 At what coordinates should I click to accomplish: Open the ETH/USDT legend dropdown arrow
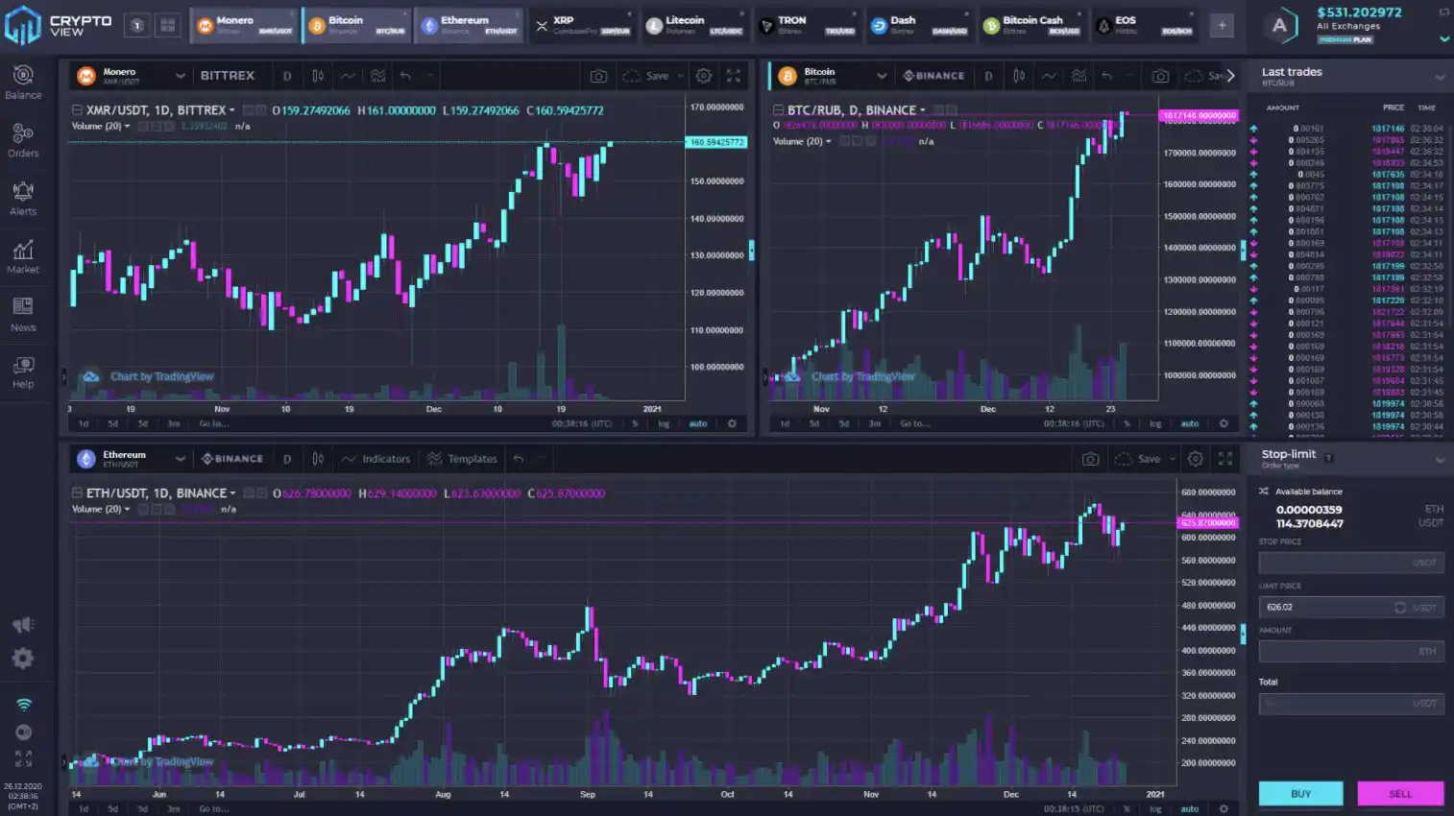[232, 493]
